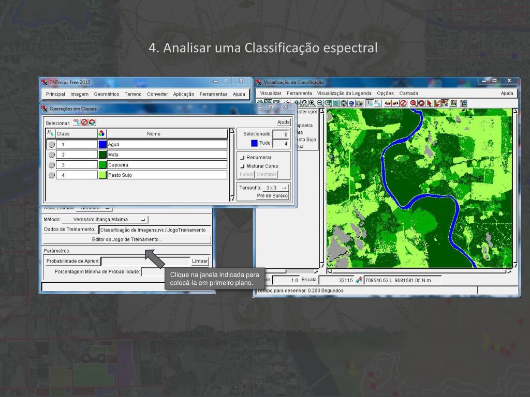Click the RGB color column header icon
The width and height of the screenshot is (530, 397).
pyautogui.click(x=101, y=133)
